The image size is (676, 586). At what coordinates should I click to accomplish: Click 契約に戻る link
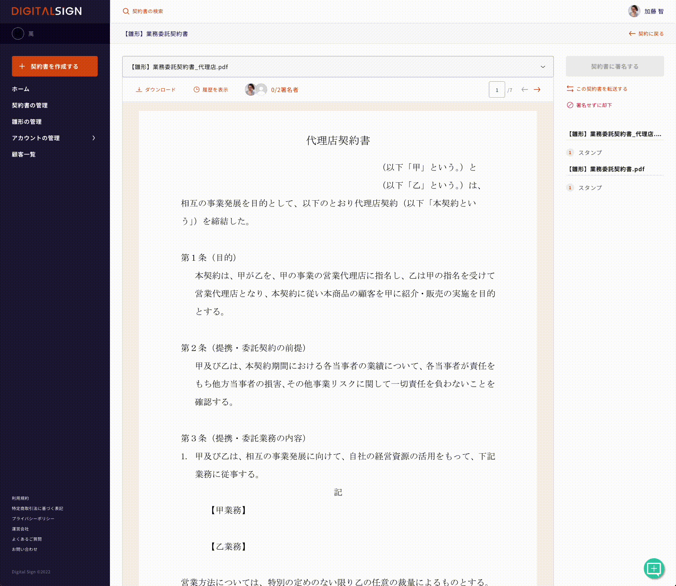(x=647, y=34)
